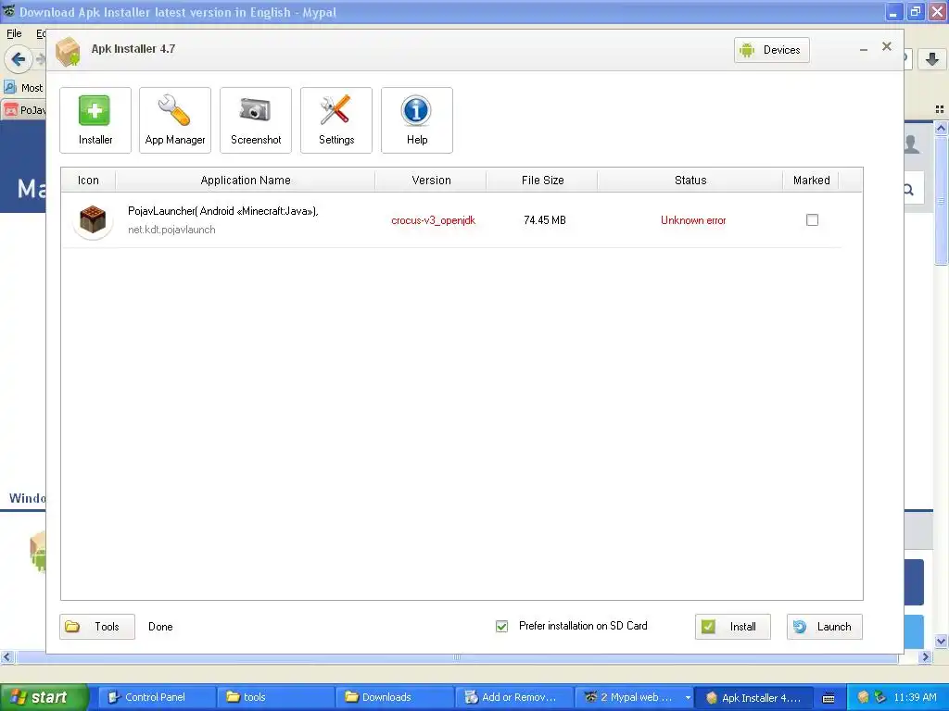Image resolution: width=949 pixels, height=711 pixels.
Task: Open App Manager with wrench icon
Action: (175, 120)
